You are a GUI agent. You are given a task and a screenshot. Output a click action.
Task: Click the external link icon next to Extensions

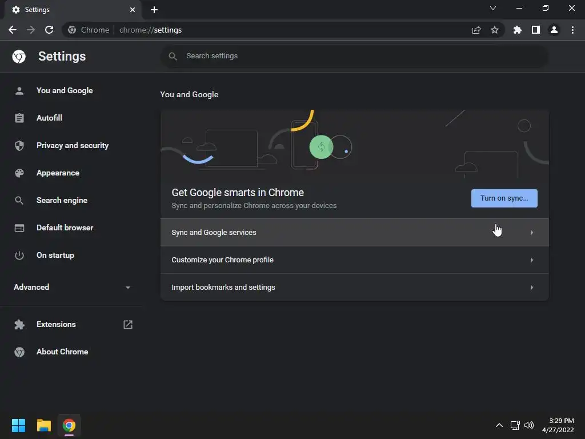(x=128, y=325)
